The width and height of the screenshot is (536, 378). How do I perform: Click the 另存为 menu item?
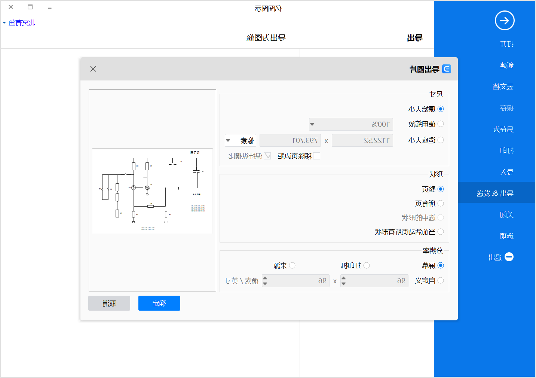503,129
